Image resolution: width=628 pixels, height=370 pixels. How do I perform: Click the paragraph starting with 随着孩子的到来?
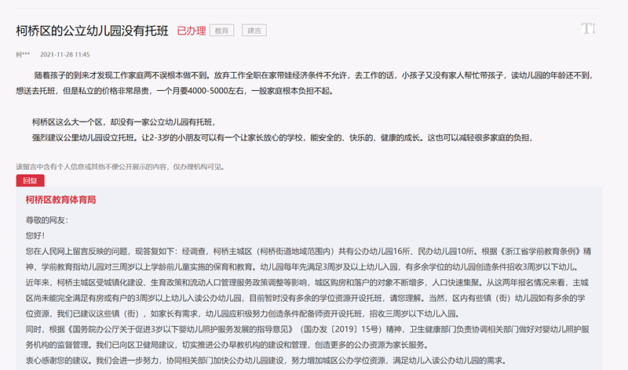point(314,76)
